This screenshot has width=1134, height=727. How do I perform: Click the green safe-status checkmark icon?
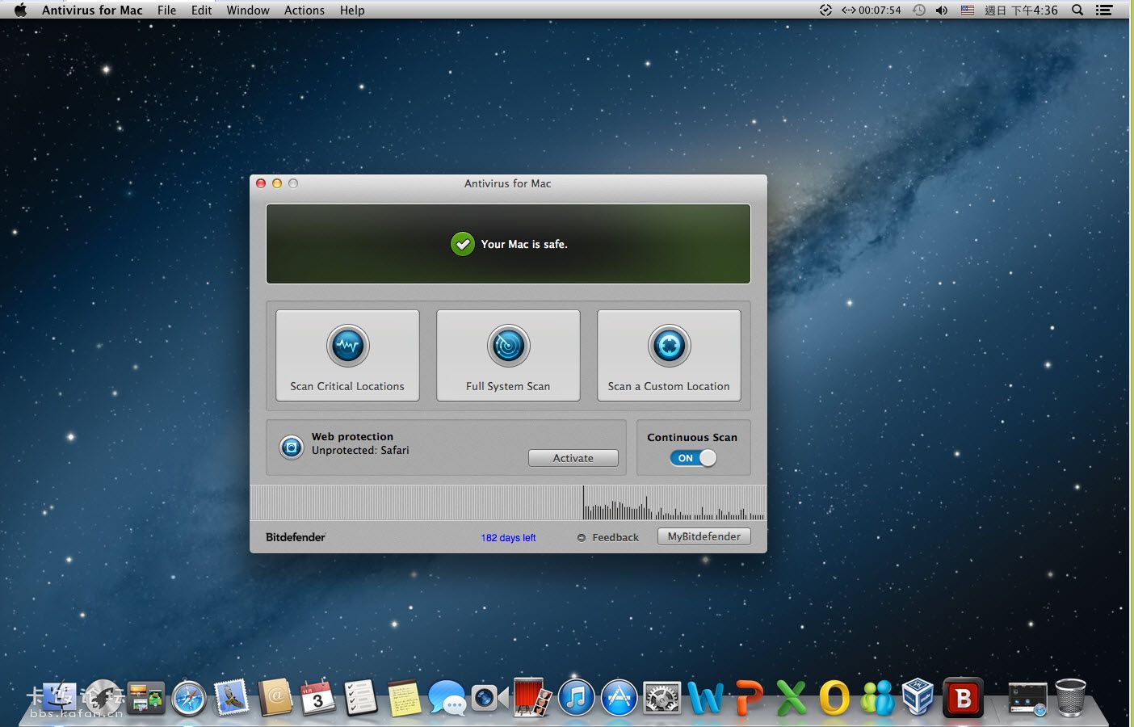coord(463,244)
